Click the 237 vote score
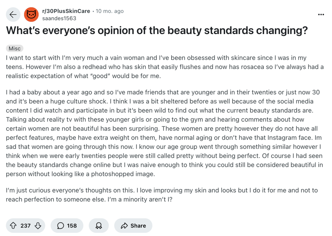Viewport: 332px width, 236px height. (26, 226)
